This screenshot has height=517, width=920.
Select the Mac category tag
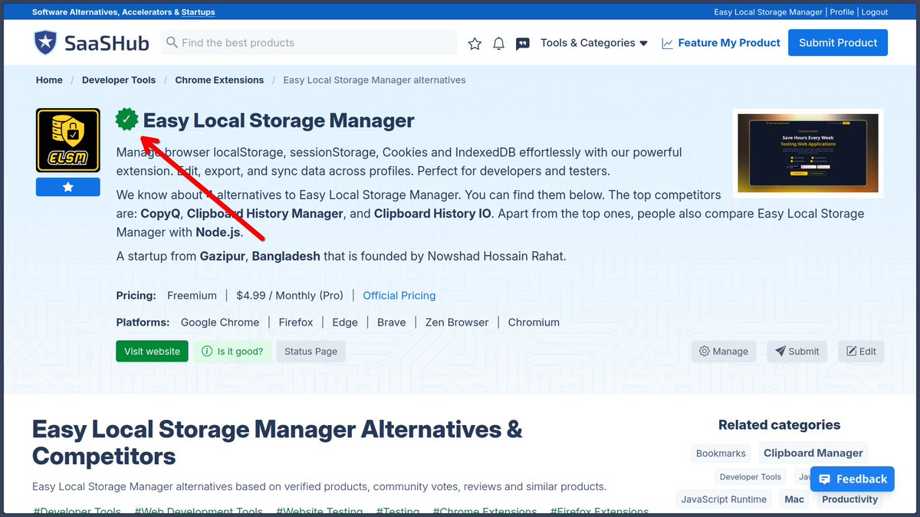pyautogui.click(x=794, y=499)
